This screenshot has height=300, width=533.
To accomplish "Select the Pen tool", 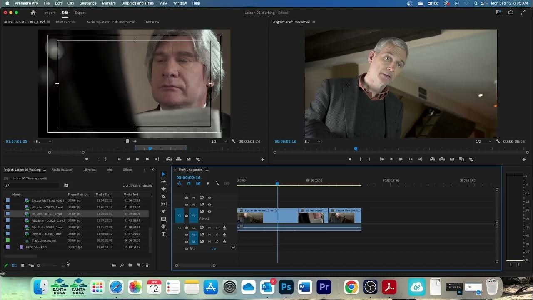I will [163, 211].
